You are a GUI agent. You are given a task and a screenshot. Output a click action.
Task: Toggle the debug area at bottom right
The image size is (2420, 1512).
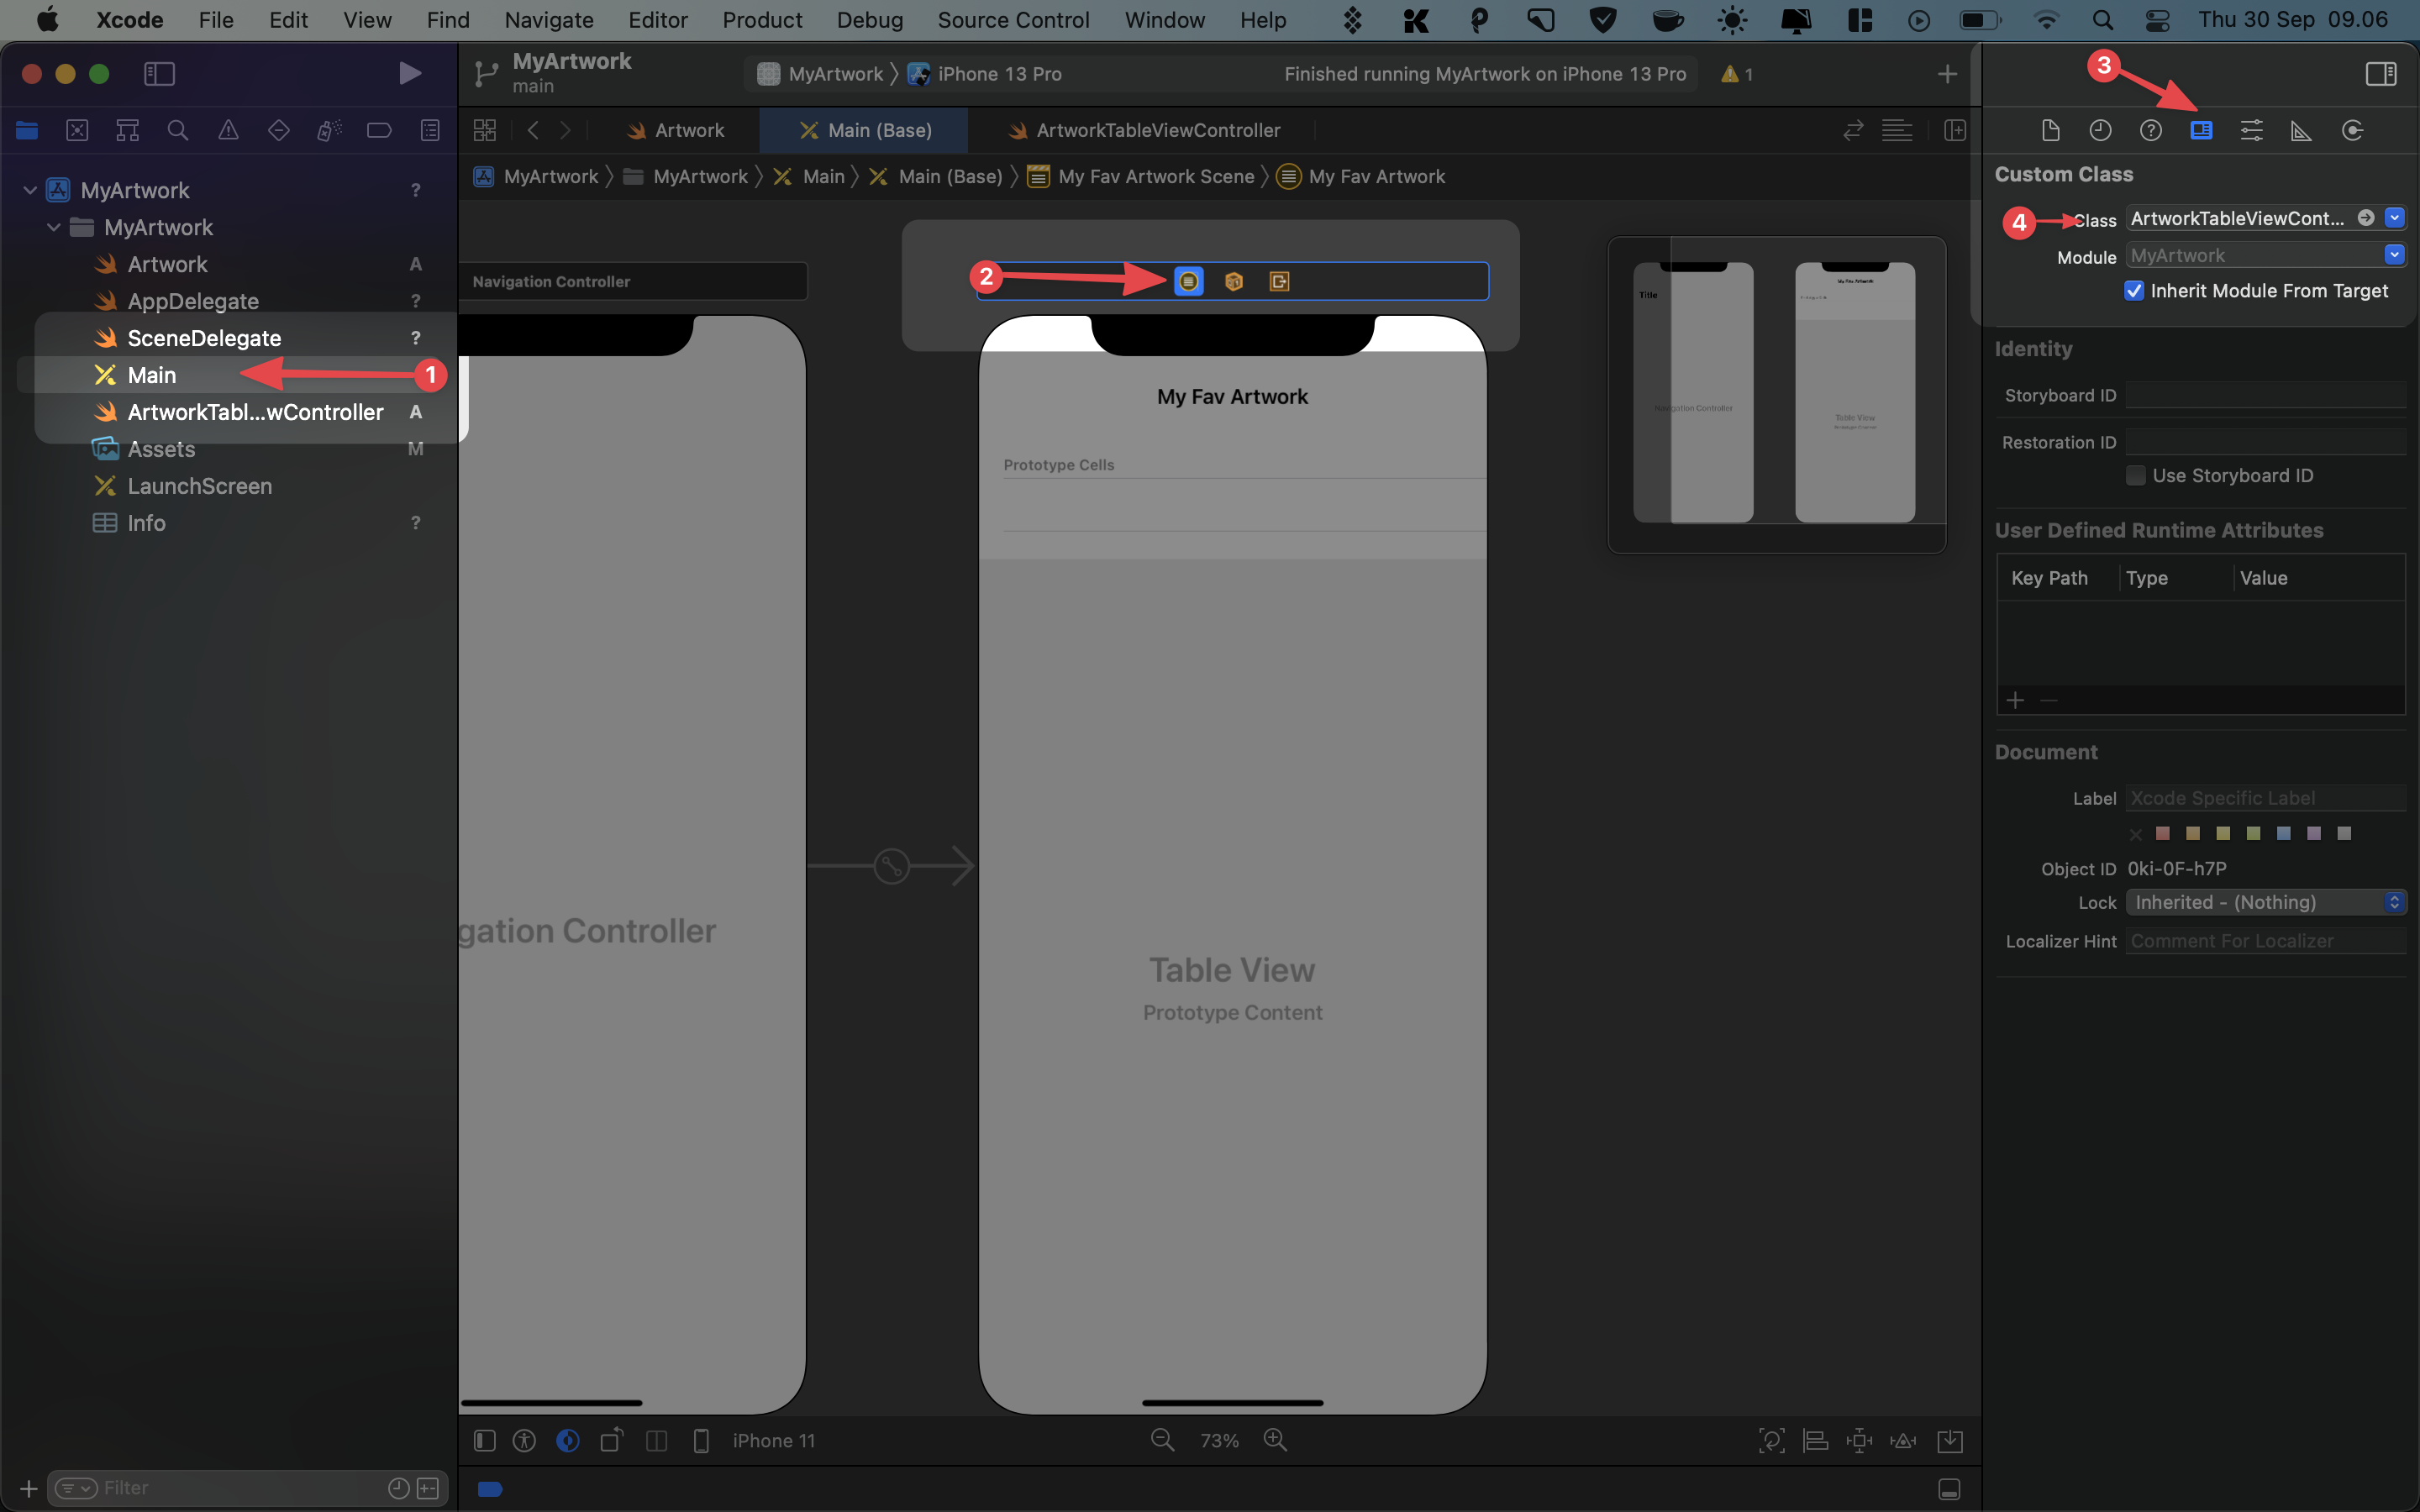click(x=1949, y=1488)
